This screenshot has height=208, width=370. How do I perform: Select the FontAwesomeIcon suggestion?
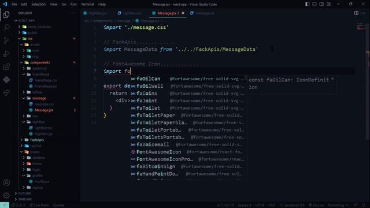[x=188, y=152]
